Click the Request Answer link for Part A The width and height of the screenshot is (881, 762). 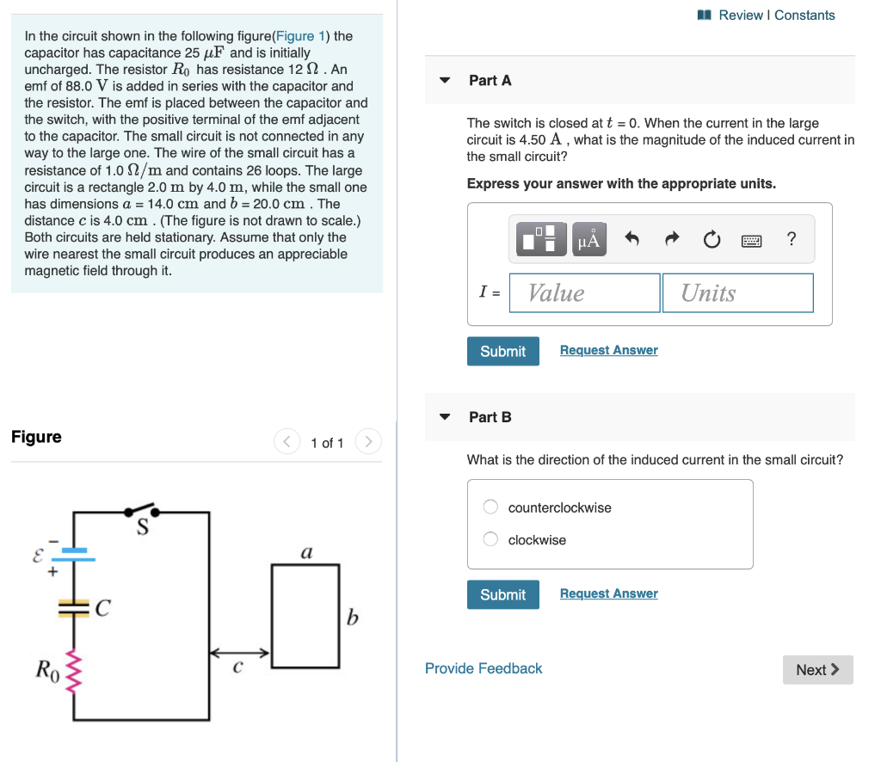pyautogui.click(x=608, y=350)
